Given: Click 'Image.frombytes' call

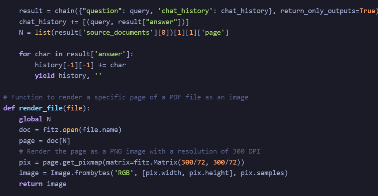Looking at the screenshot, I should (x=80, y=173).
